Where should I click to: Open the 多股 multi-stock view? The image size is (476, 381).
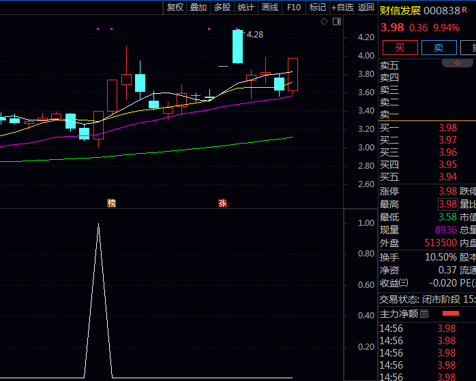[222, 7]
